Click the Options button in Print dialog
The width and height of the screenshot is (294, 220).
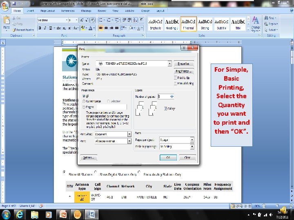89,158
